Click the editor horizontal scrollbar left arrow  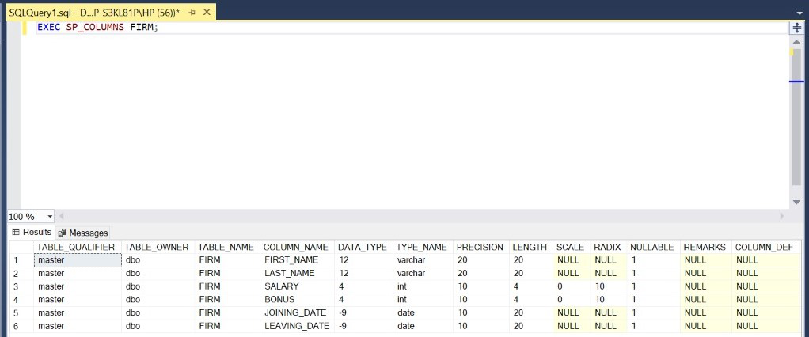click(63, 216)
